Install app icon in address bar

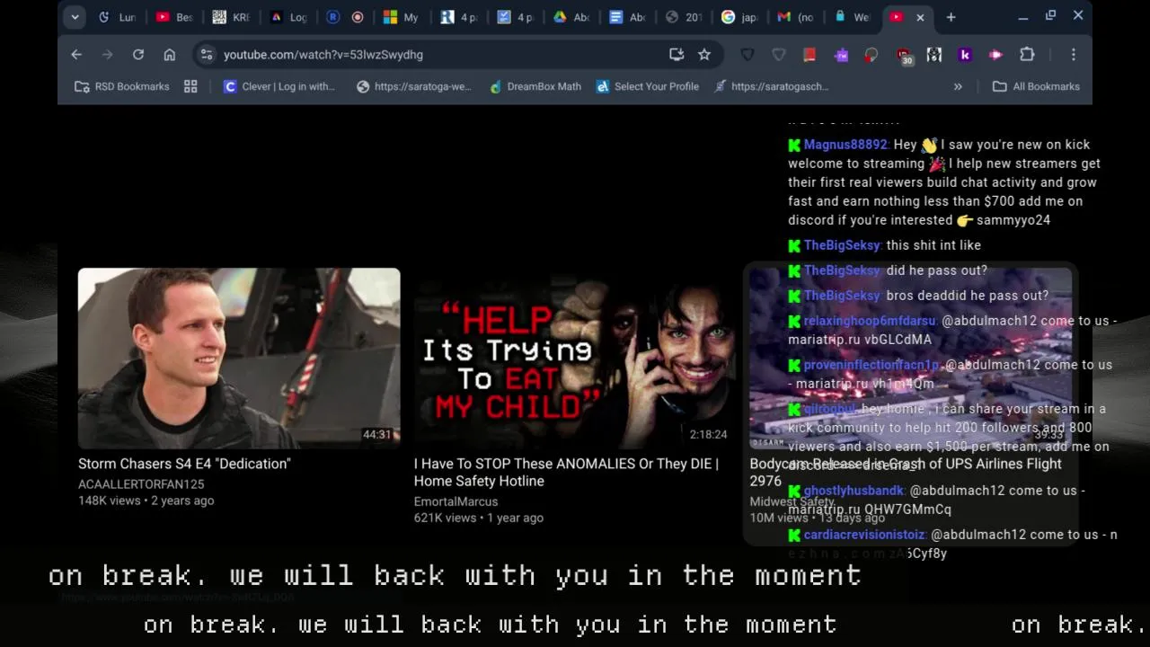pos(677,55)
